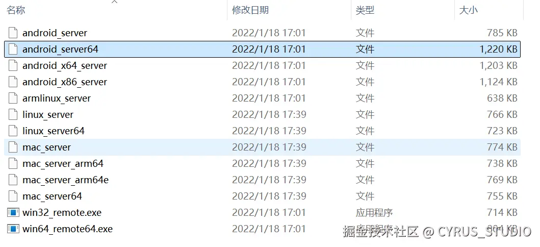Select the android_server64 file name

60,50
